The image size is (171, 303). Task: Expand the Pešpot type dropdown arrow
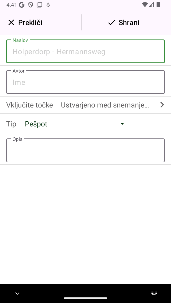[122, 123]
